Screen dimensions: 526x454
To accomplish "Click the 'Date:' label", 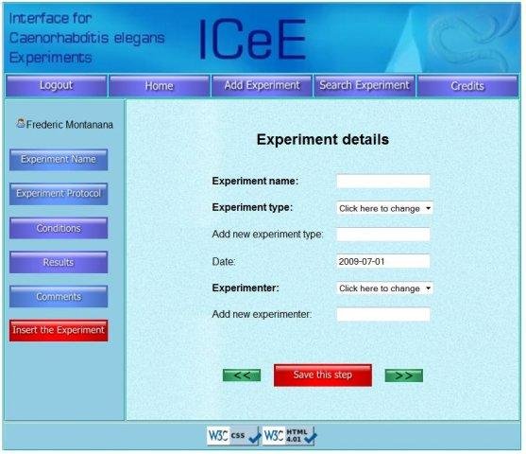I will [x=224, y=261].
